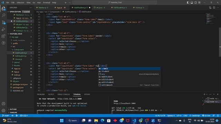Create a new terminal with plus icon
This screenshot has height=124, width=221.
204,94
